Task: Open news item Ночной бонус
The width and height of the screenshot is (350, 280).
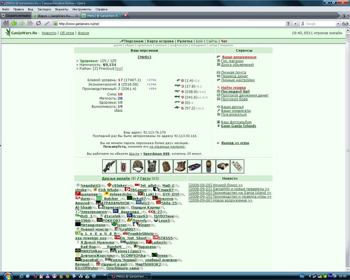Action: (x=216, y=185)
